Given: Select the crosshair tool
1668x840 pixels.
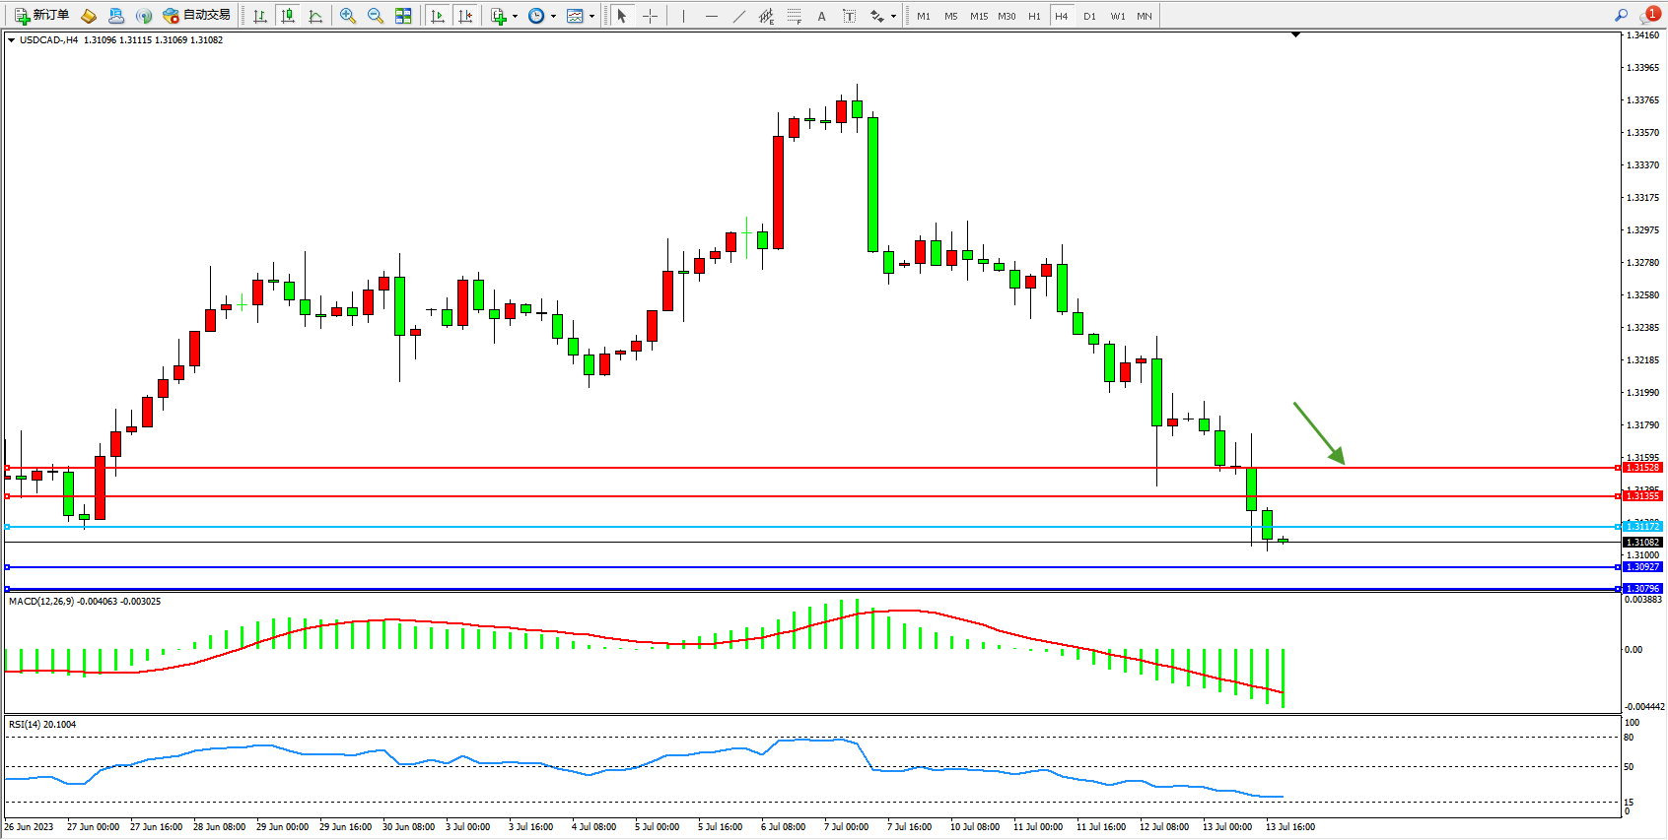Looking at the screenshot, I should tap(650, 16).
